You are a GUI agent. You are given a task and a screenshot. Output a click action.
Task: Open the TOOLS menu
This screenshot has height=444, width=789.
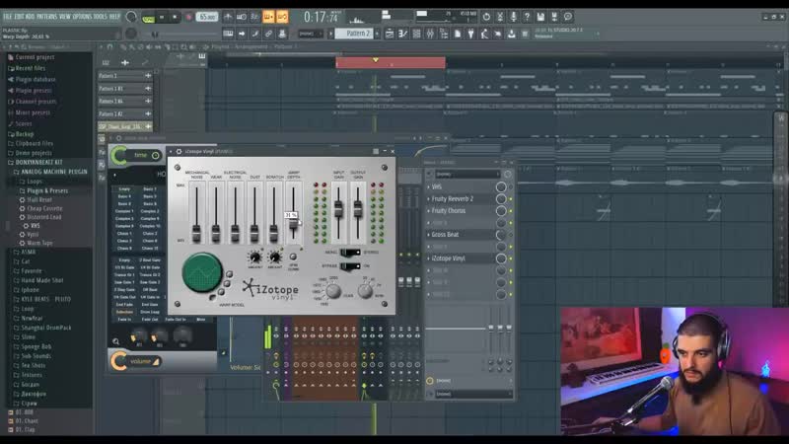pos(101,17)
